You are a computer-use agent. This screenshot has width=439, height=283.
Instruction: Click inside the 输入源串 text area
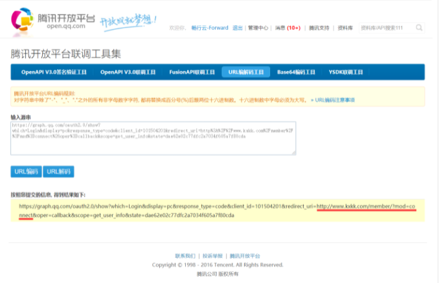pyautogui.click(x=153, y=138)
